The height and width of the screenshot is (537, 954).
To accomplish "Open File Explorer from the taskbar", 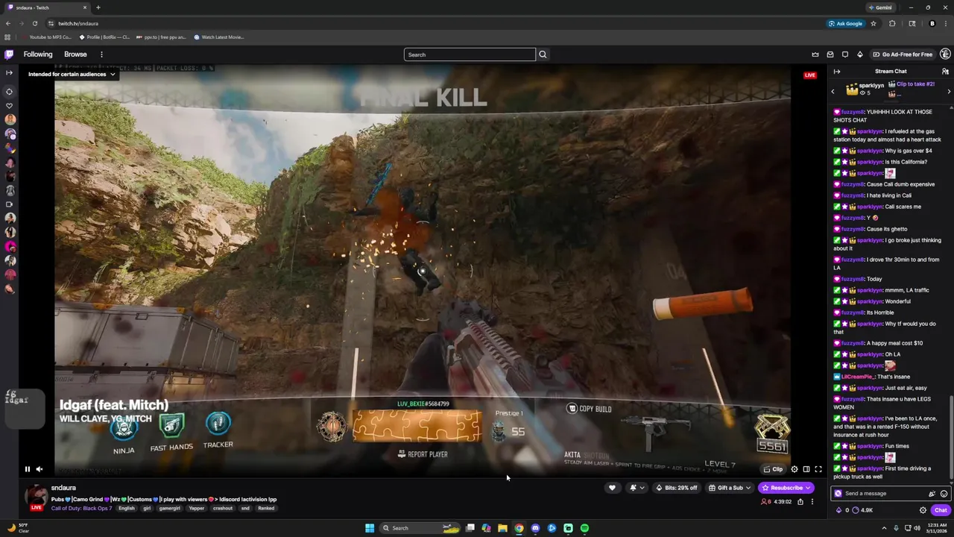I will (502, 528).
